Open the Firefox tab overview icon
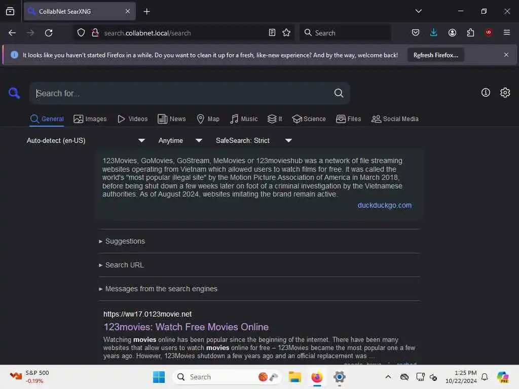 10,12
